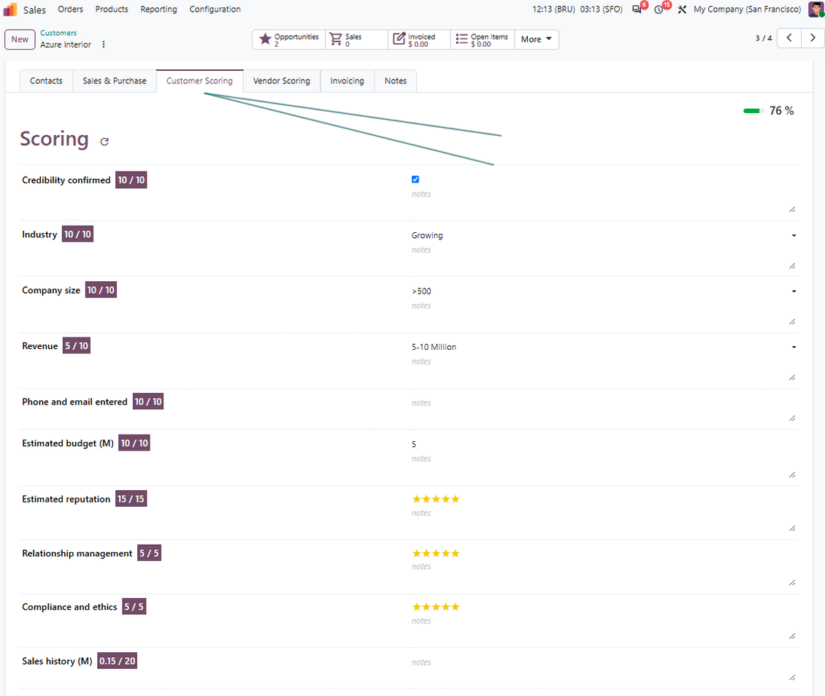Open the Azure Interior actions kebab menu
The image size is (825, 696).
(x=104, y=45)
